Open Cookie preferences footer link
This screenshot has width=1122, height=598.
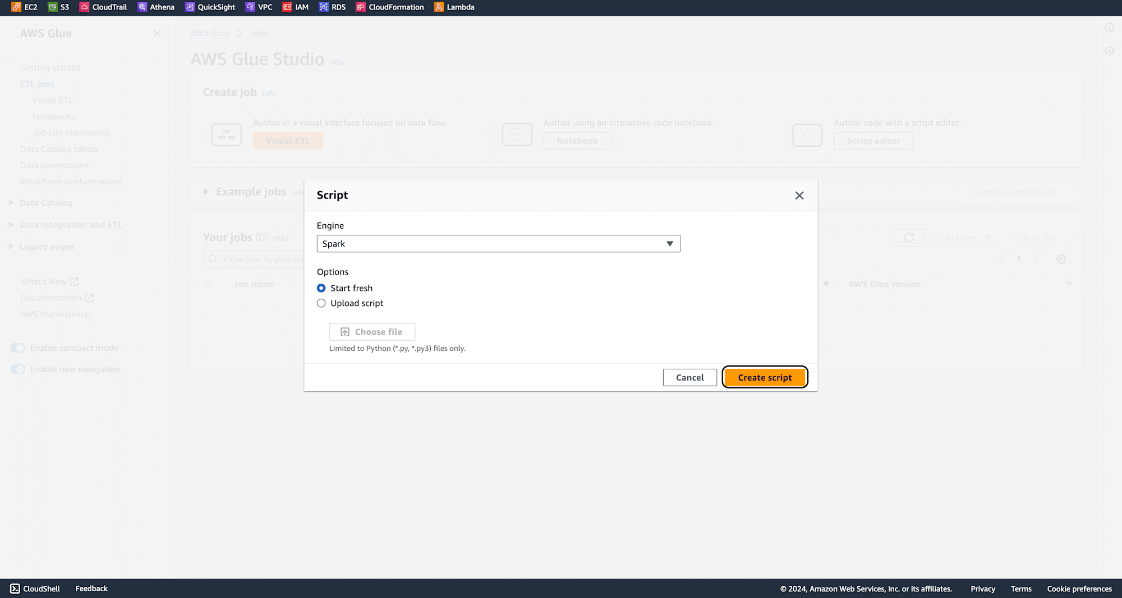click(x=1079, y=588)
